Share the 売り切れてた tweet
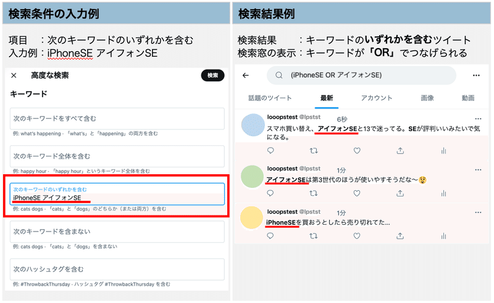Screen dimensions: 494x303 click(x=400, y=236)
